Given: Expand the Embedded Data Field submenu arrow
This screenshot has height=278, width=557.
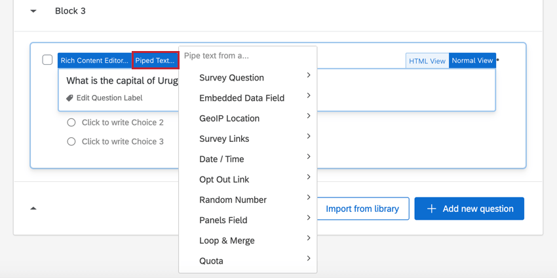Looking at the screenshot, I should coord(309,96).
